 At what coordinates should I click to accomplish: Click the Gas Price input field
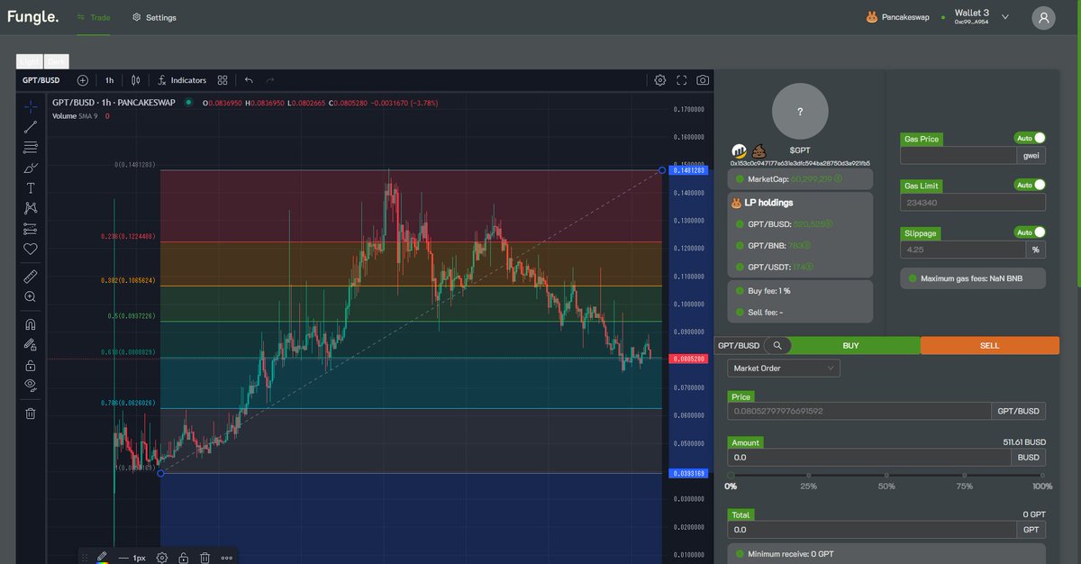click(958, 155)
